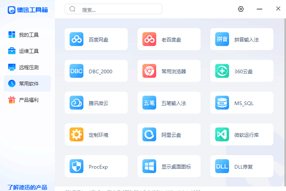Click the 显示桌面图标 Windows icon
The image size is (286, 191).
[149, 166]
